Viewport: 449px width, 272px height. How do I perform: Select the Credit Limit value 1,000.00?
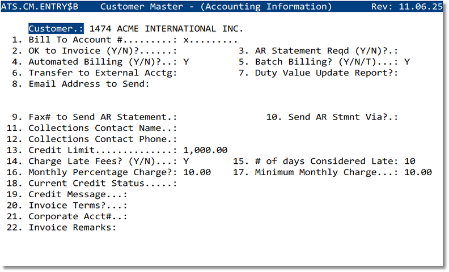tap(205, 150)
